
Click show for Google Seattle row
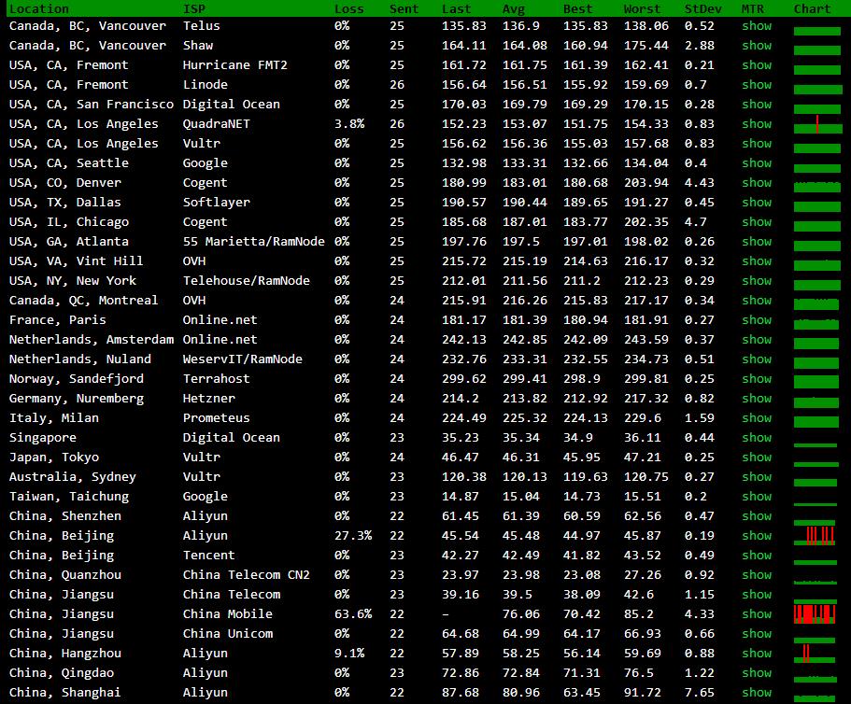click(x=757, y=163)
